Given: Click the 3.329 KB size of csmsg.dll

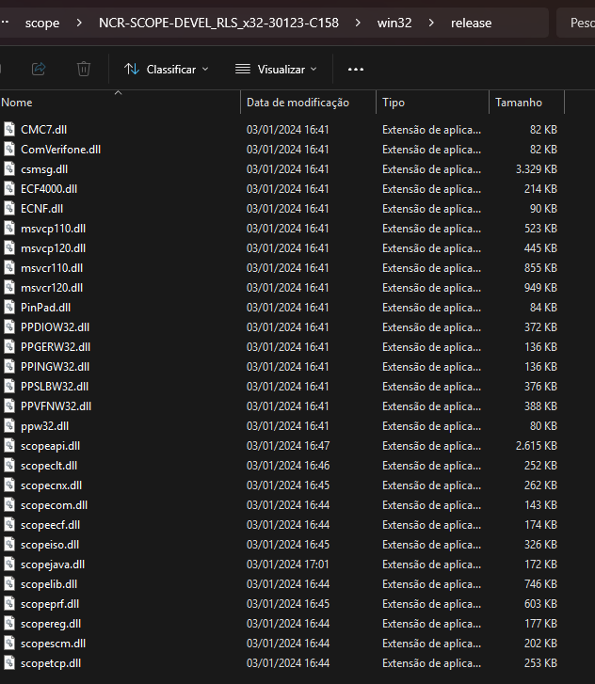Looking at the screenshot, I should click(537, 168).
